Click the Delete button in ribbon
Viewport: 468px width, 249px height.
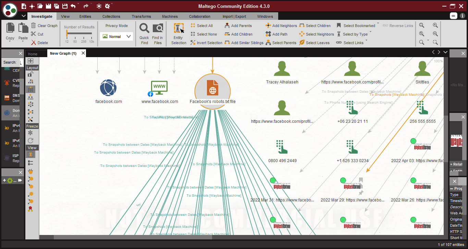point(39,43)
